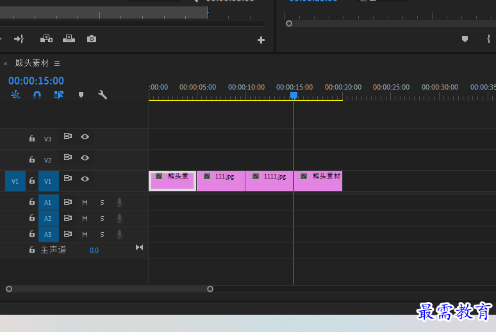This screenshot has width=496, height=332.
Task: Toggle A1 track targeting
Action: 49,202
